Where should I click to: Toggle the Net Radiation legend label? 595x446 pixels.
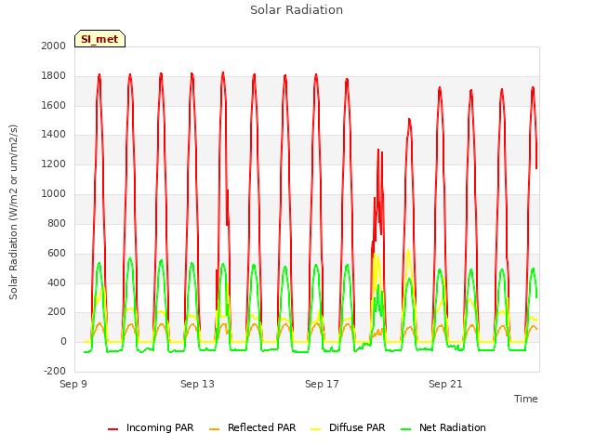[x=453, y=427]
